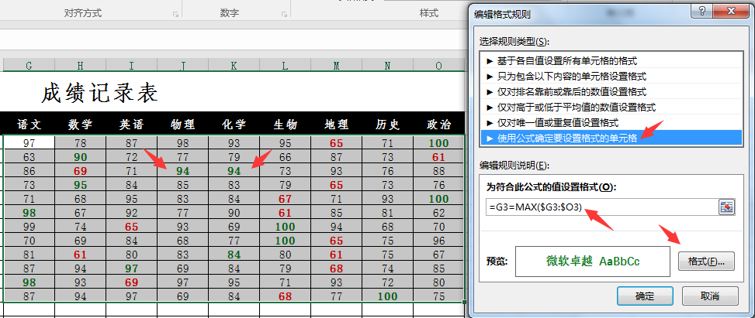Select column O header
Screen dimensions: 755x318
[438, 65]
